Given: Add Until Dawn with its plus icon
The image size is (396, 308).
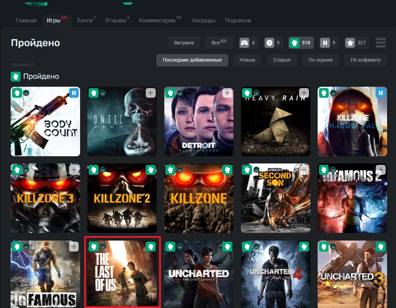Looking at the screenshot, I should pyautogui.click(x=151, y=93).
